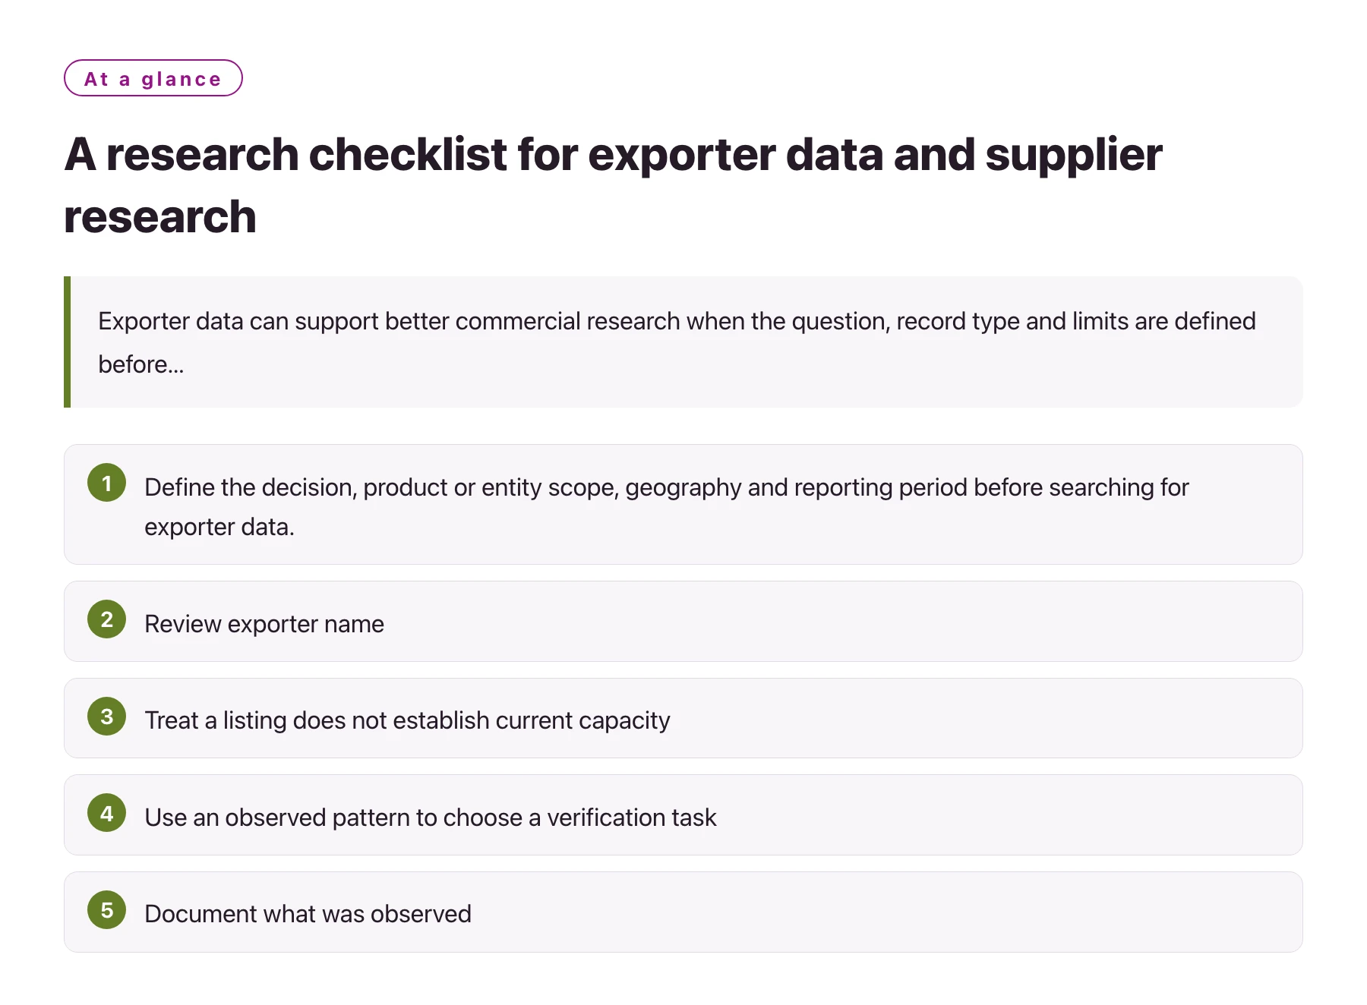This screenshot has width=1367, height=1005.
Task: Click the green number 2 badge
Action: [106, 619]
